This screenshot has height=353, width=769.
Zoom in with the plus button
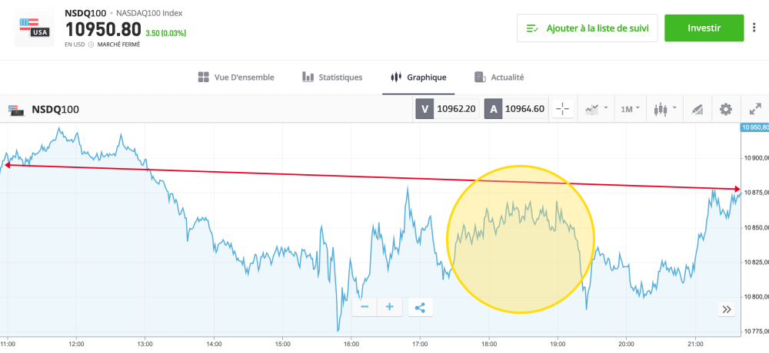[389, 308]
